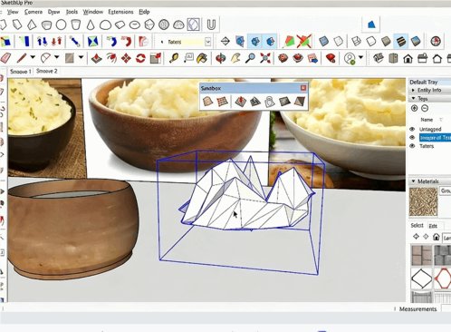Screen dimensions: 451x332
Task: Click Sandbox From Scratch grid icon
Action: (x=222, y=102)
